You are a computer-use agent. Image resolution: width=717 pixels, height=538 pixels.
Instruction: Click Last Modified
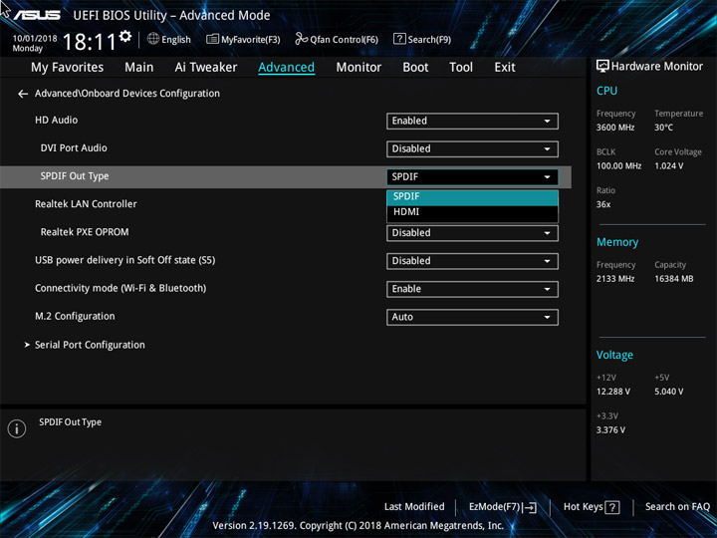pyautogui.click(x=414, y=507)
